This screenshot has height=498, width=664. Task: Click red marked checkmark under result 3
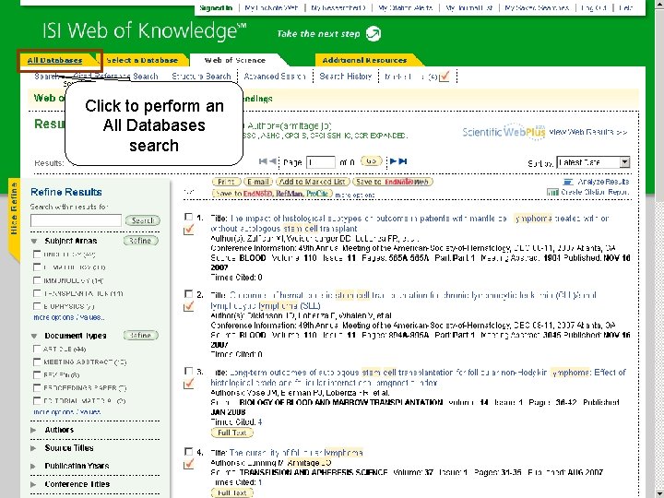[188, 384]
